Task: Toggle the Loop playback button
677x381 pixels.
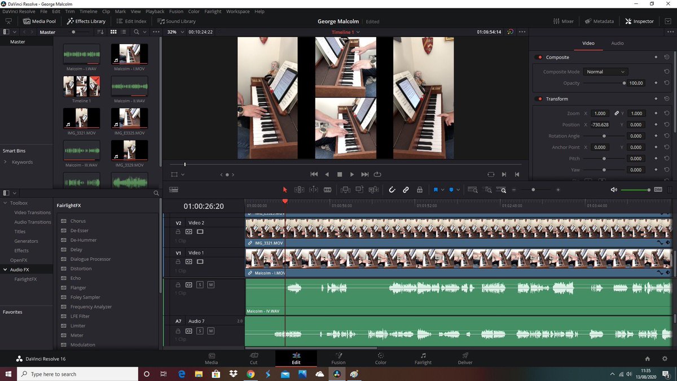Action: [x=377, y=174]
